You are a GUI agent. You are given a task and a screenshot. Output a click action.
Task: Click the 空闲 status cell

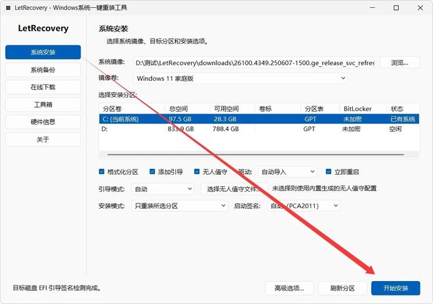395,129
